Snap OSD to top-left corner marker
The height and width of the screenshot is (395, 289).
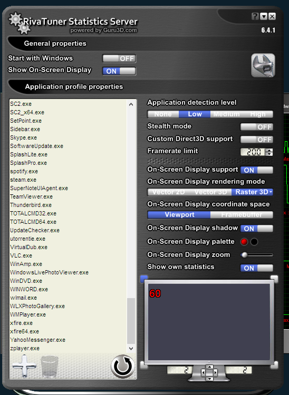pos(144,279)
